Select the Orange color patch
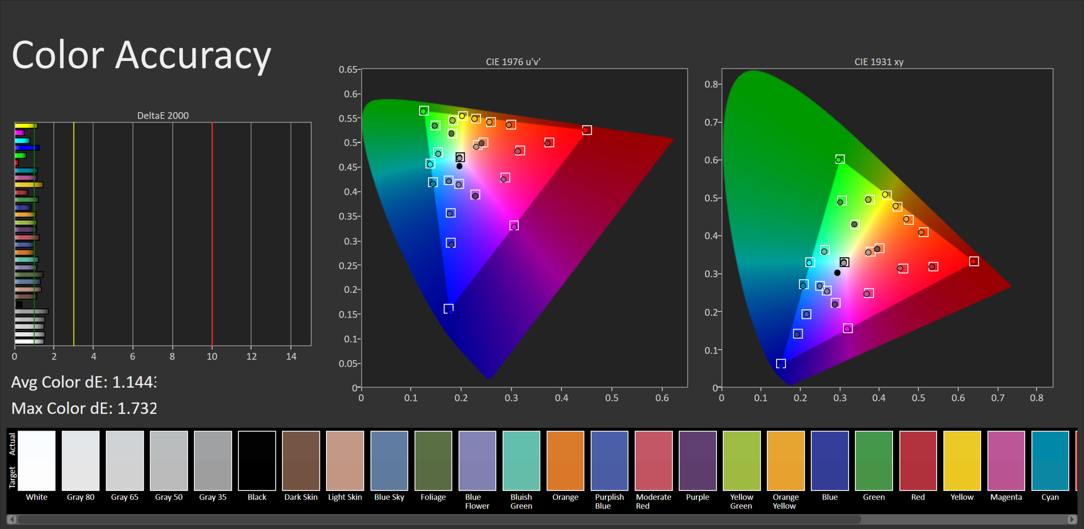This screenshot has width=1084, height=529. click(565, 460)
